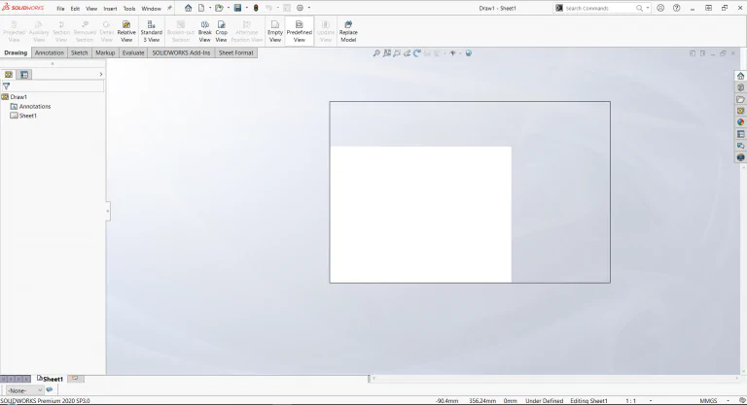
Task: Expand the New document dropdown arrow
Action: tap(210, 8)
